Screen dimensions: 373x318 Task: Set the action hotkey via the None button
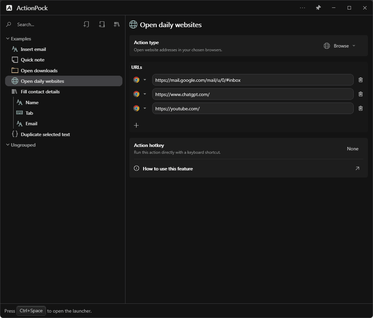(353, 149)
